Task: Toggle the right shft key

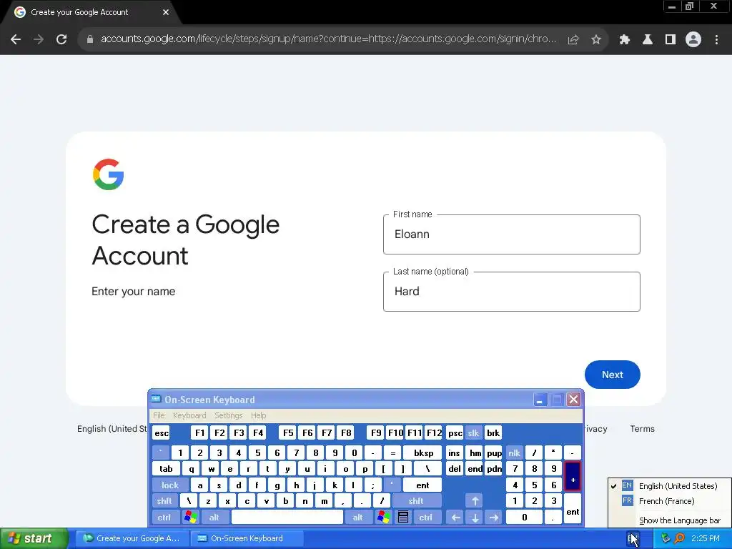Action: (417, 501)
